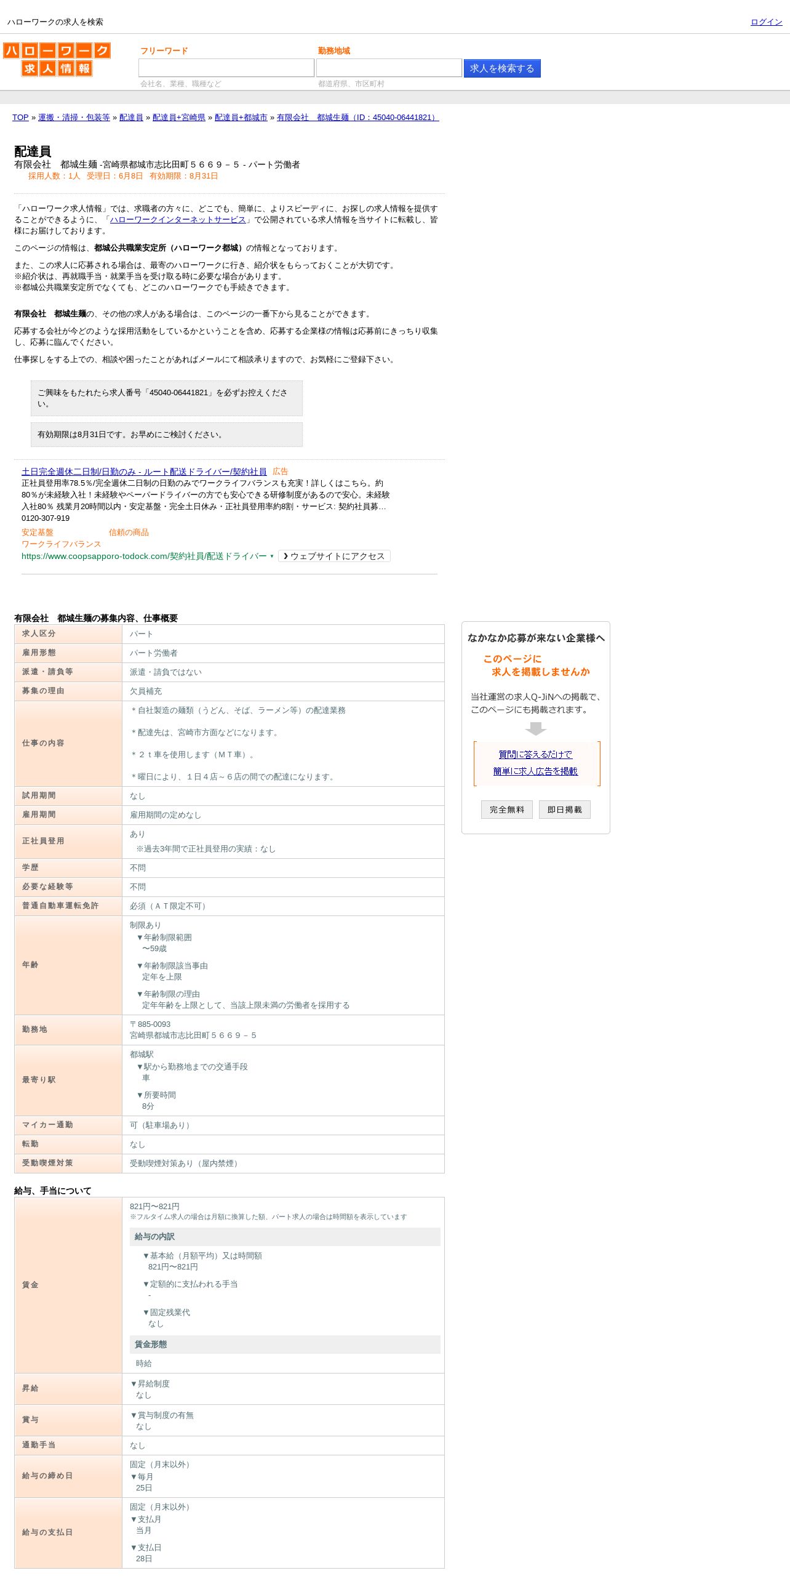This screenshot has height=1581, width=790.
Task: Click the 有効期限は8月31日です notice
Action: [x=167, y=435]
